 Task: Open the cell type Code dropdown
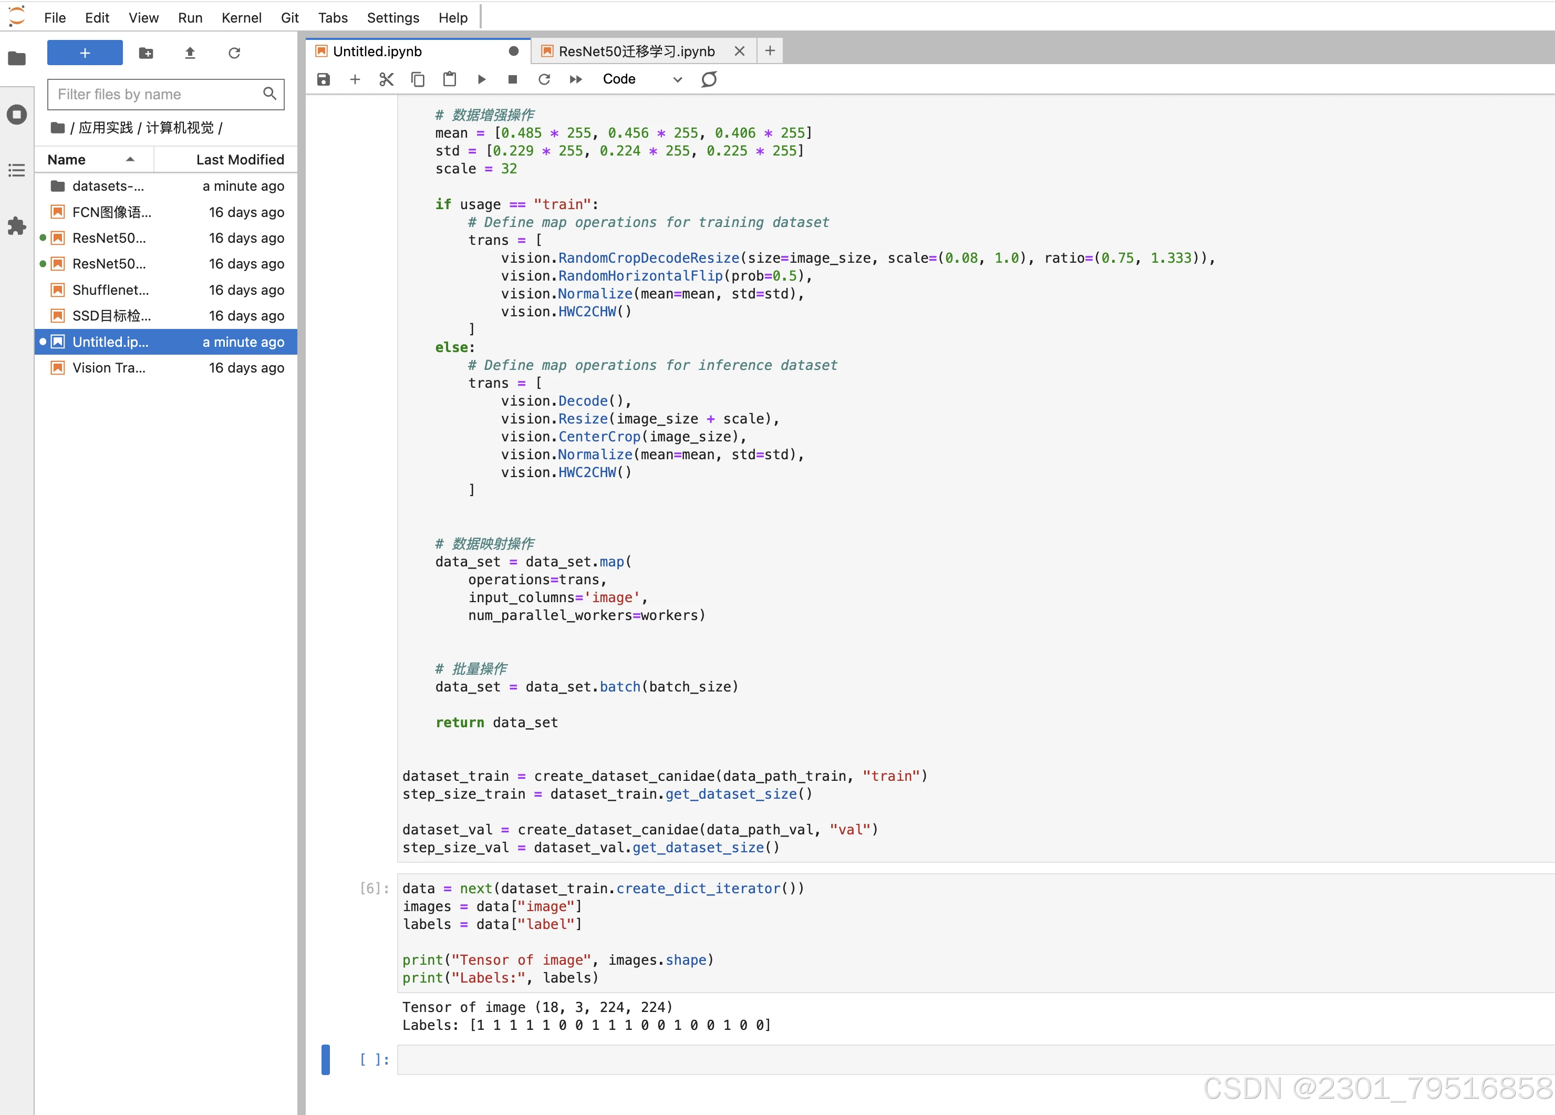pos(642,79)
